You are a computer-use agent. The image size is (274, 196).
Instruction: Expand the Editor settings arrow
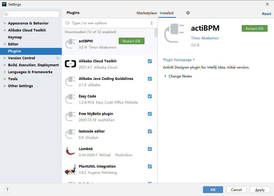click(x=5, y=44)
